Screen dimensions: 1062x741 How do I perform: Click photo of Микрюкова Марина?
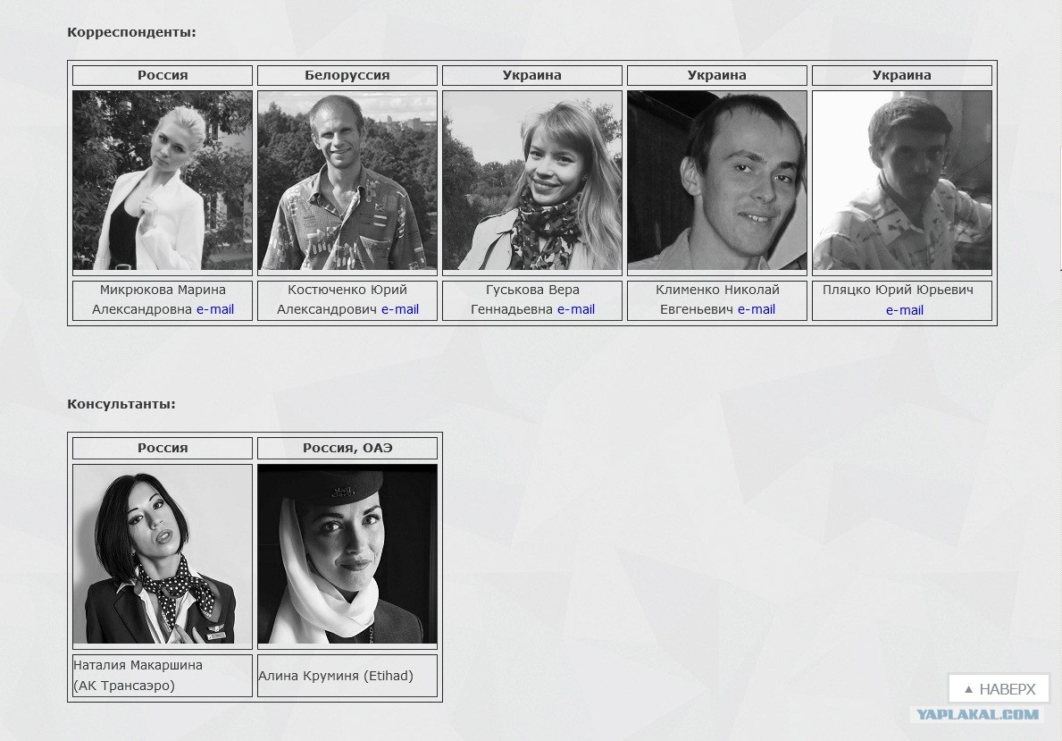(x=163, y=181)
